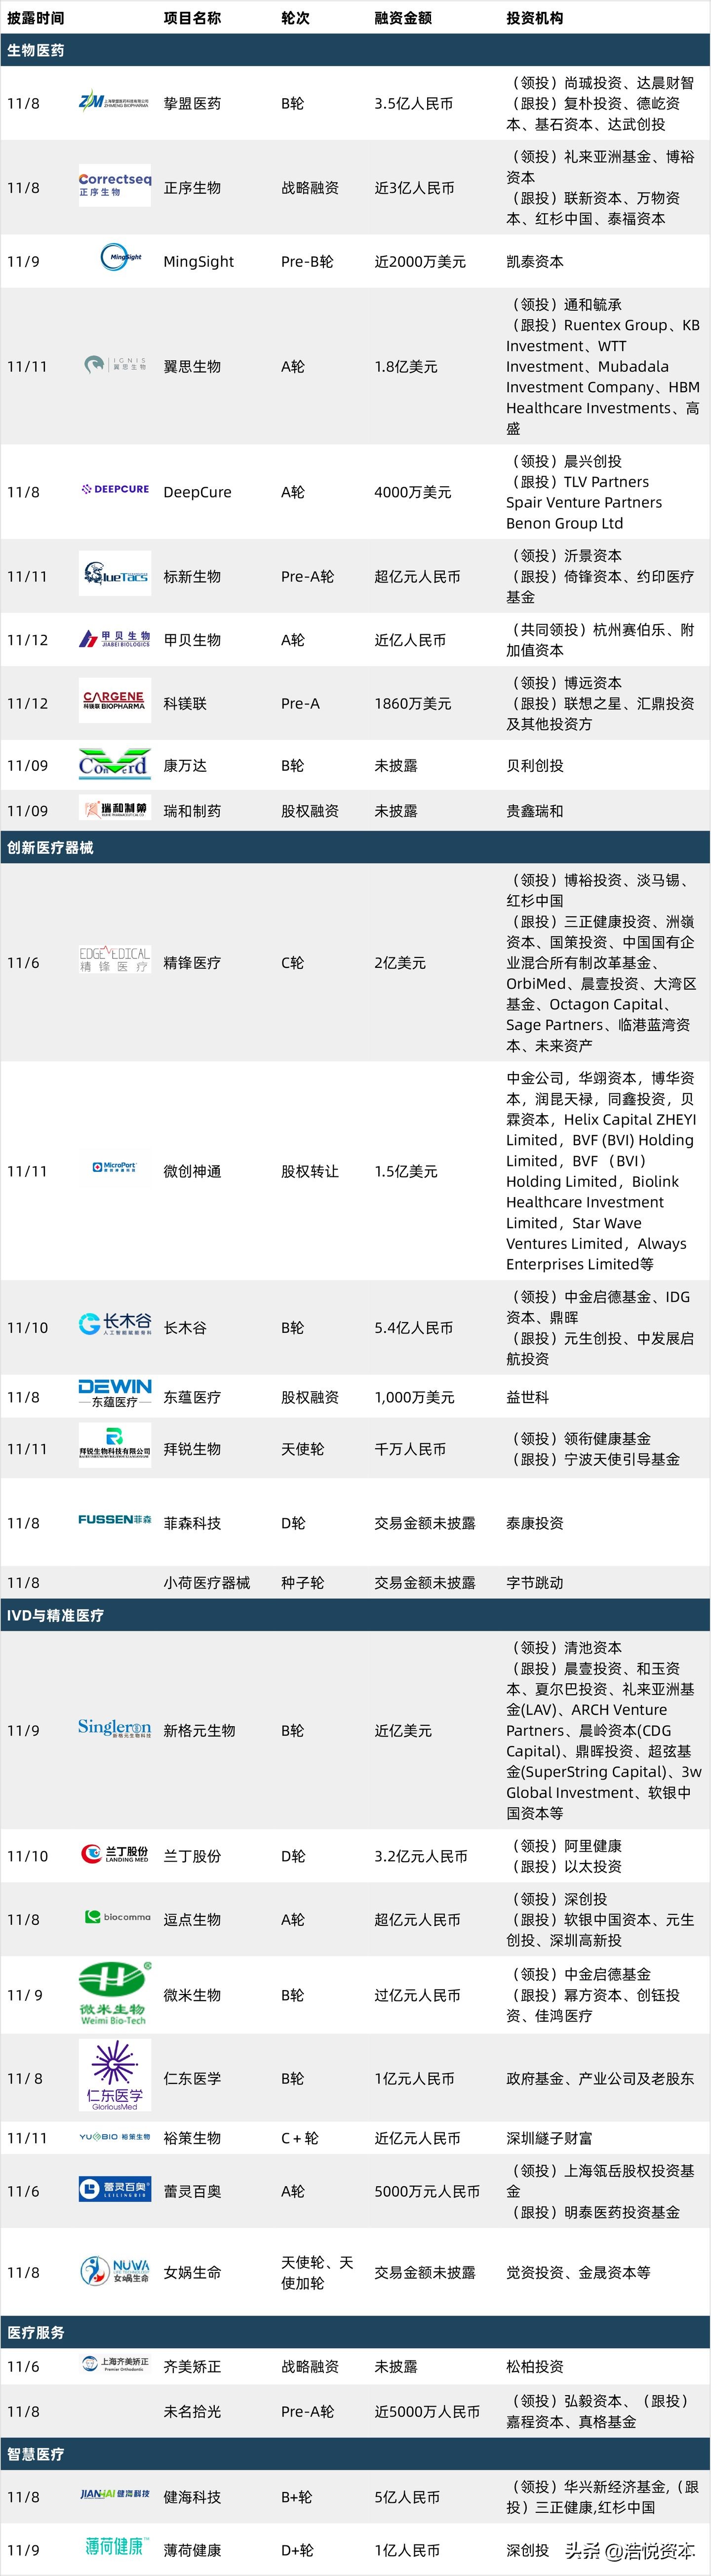Click the EDGE MEDICAL 精锋医疗 logo

(x=115, y=960)
